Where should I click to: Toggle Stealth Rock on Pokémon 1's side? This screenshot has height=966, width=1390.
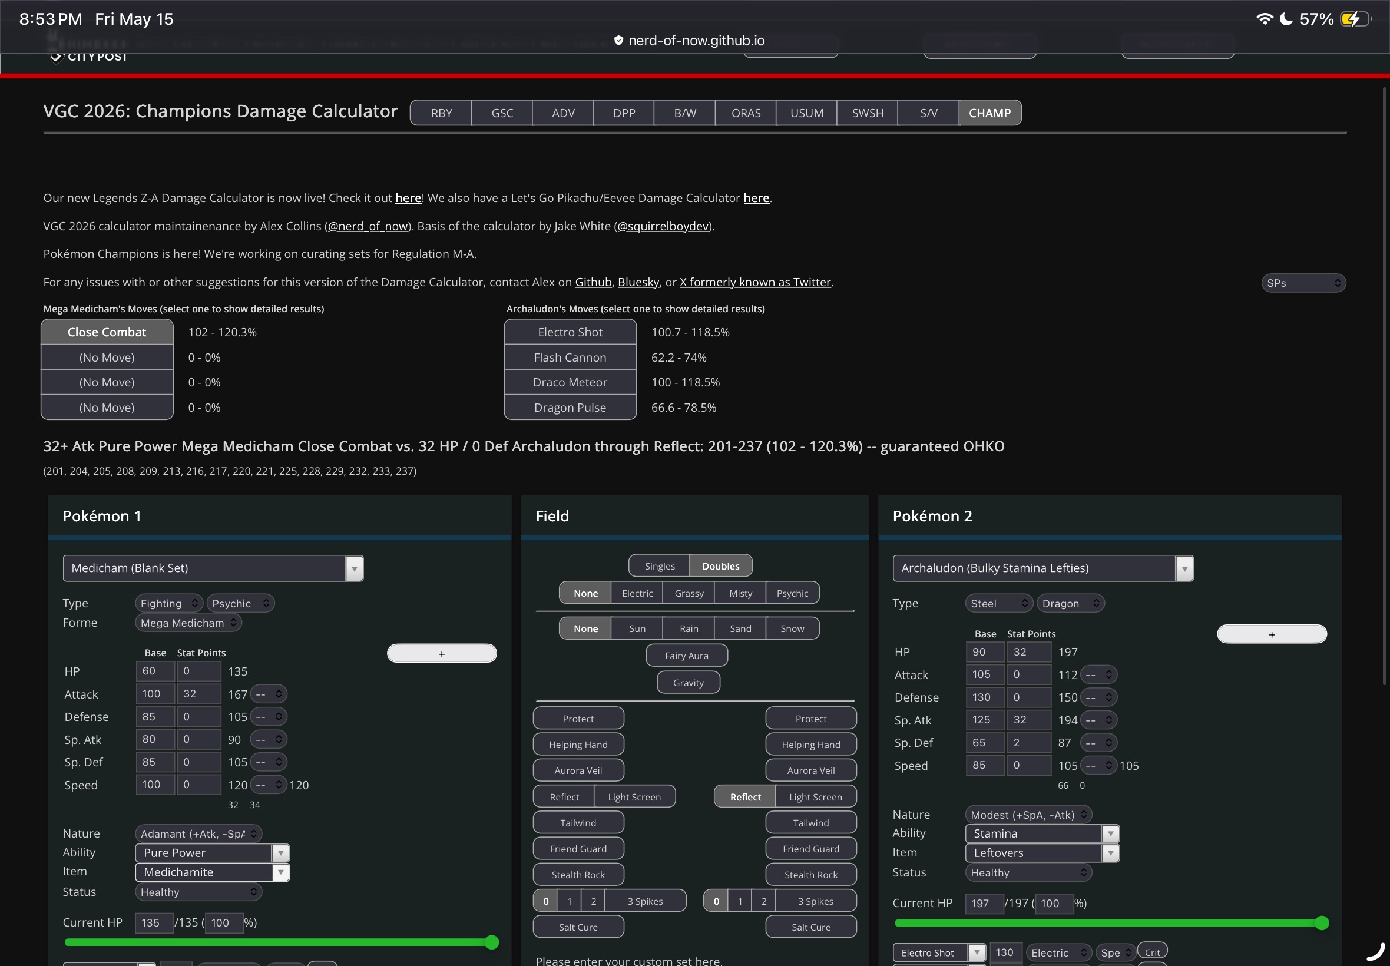click(578, 875)
